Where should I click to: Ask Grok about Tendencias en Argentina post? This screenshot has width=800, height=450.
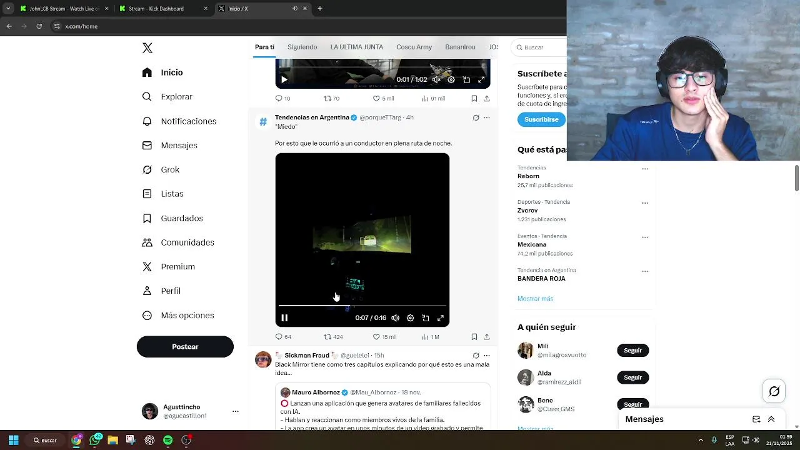[476, 117]
